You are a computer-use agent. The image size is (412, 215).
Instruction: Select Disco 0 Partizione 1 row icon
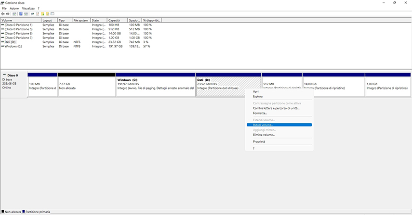tap(2, 25)
